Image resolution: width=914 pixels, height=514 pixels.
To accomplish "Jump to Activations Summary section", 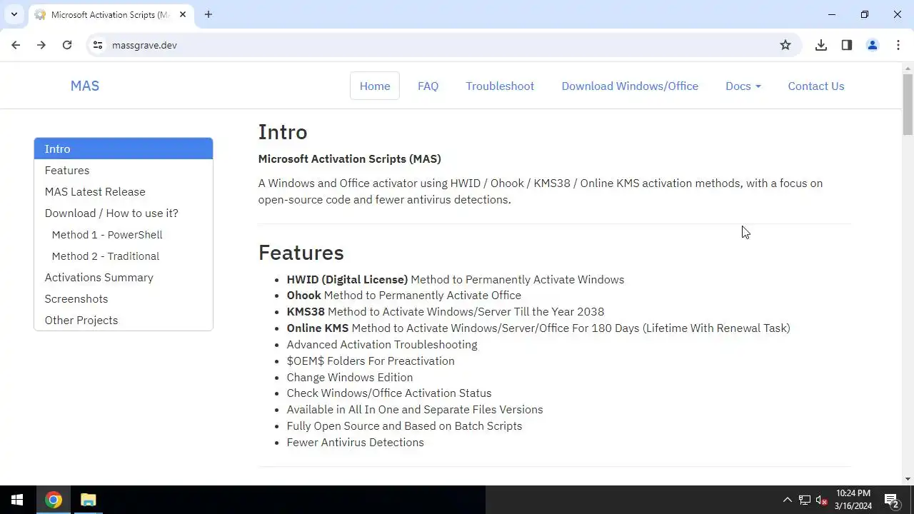I will (x=124, y=277).
